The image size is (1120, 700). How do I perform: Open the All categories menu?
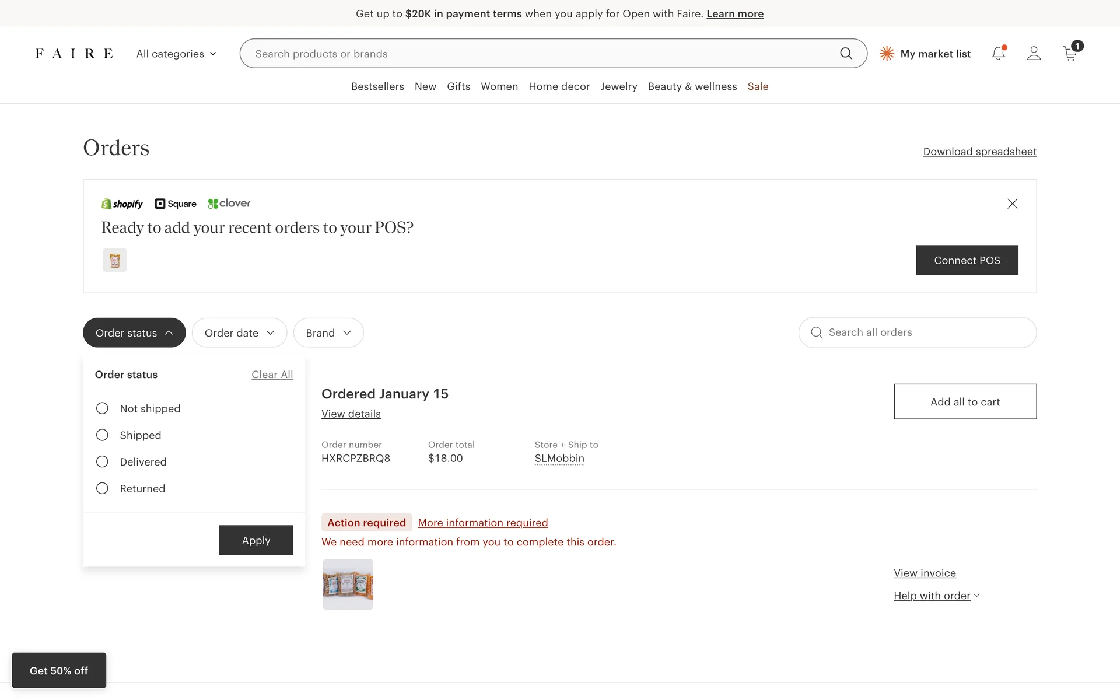point(176,54)
